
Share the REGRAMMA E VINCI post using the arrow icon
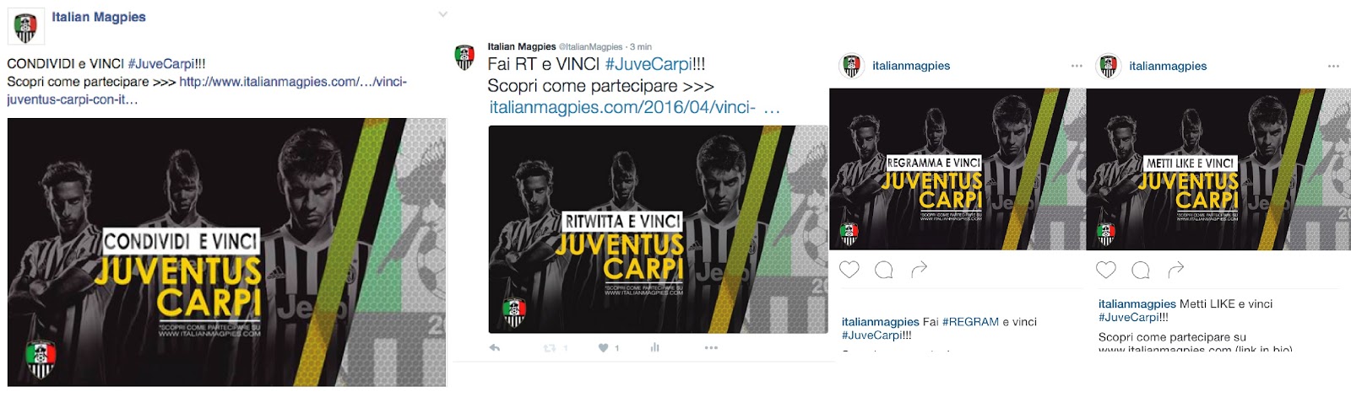tap(920, 270)
